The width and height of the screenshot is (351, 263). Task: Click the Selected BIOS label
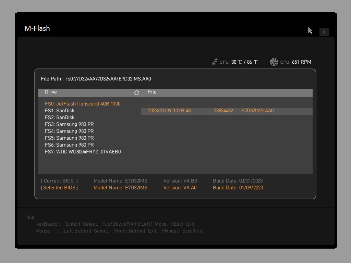pos(59,188)
